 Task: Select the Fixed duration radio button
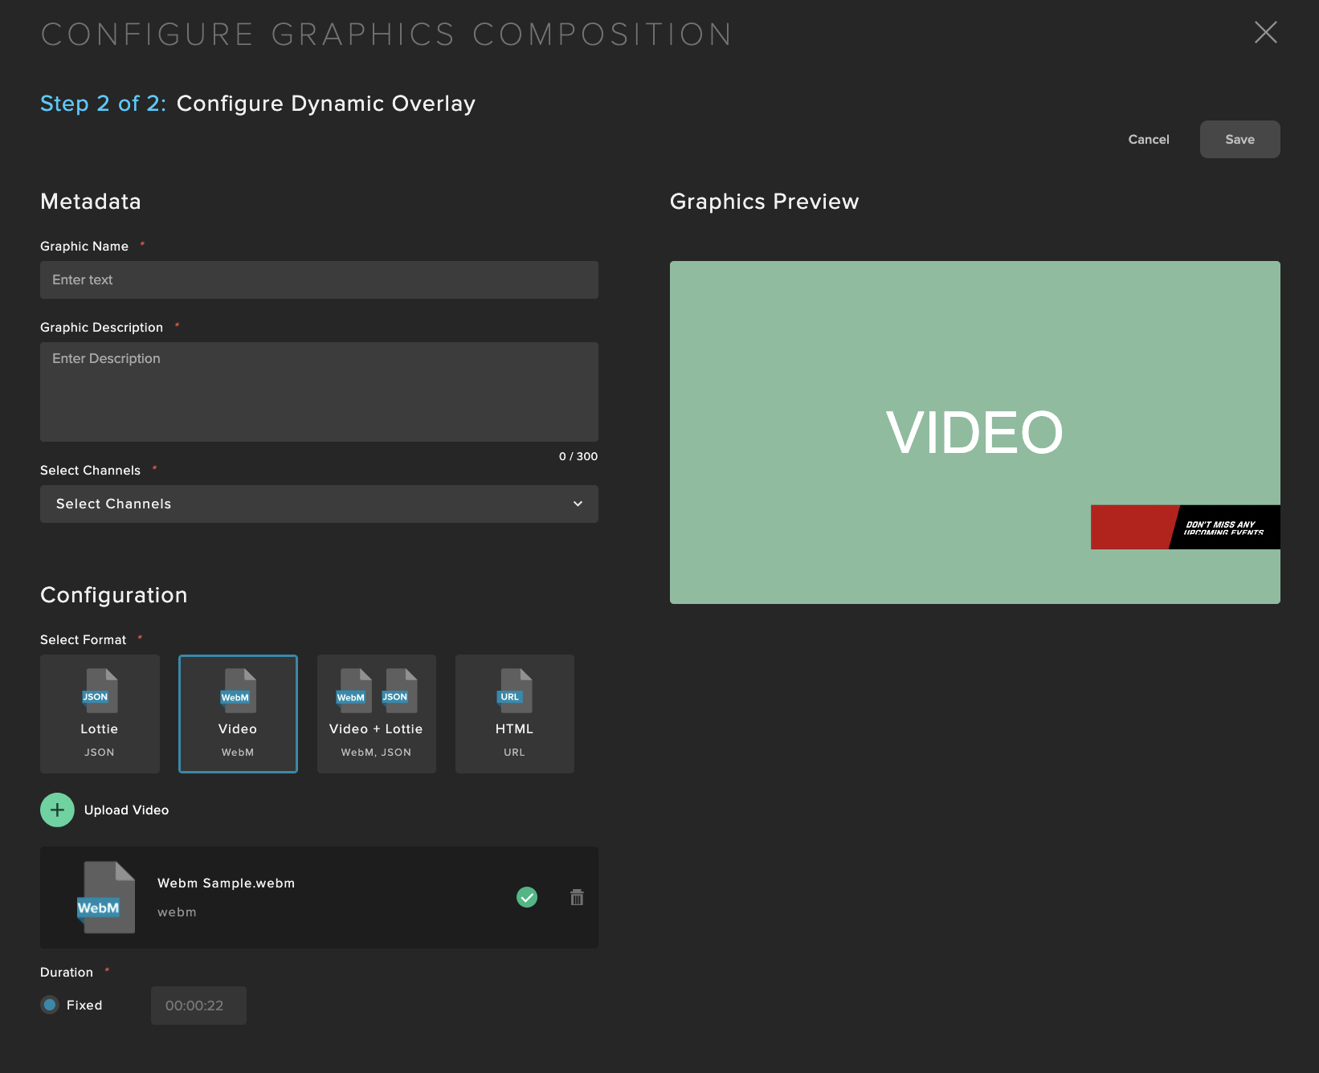pos(50,1005)
